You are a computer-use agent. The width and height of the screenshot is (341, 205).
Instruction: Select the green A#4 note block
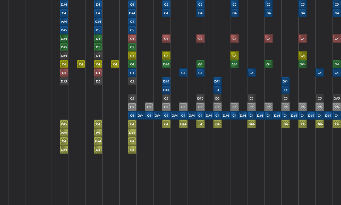tap(234, 64)
